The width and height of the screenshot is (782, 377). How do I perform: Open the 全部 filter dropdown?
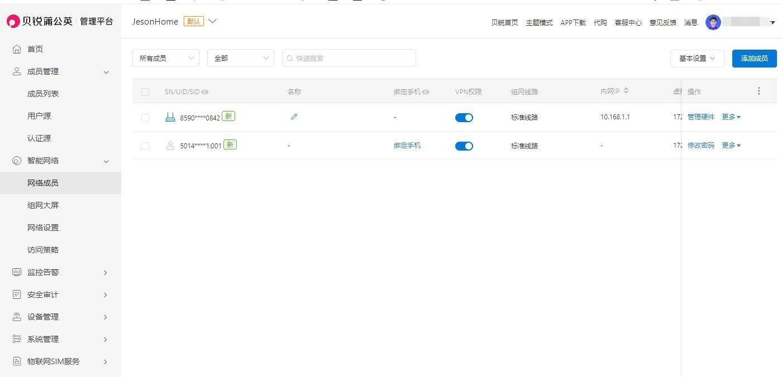(241, 58)
